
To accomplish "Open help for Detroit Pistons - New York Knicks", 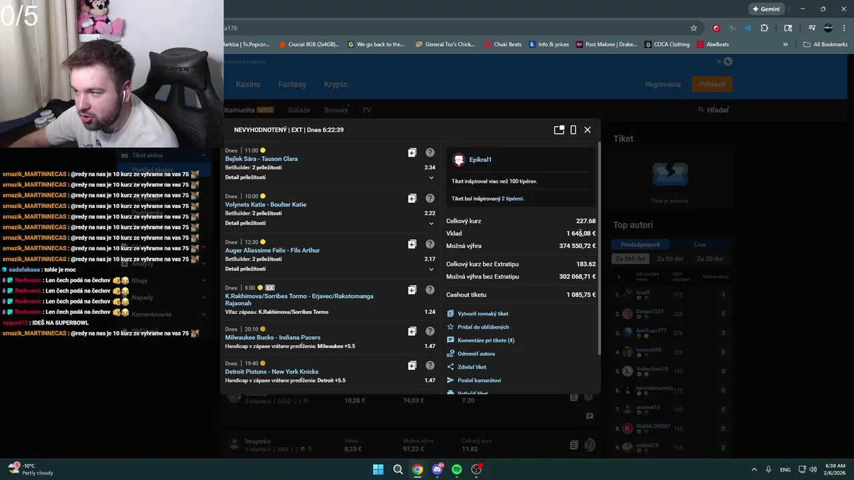I will click(x=430, y=365).
